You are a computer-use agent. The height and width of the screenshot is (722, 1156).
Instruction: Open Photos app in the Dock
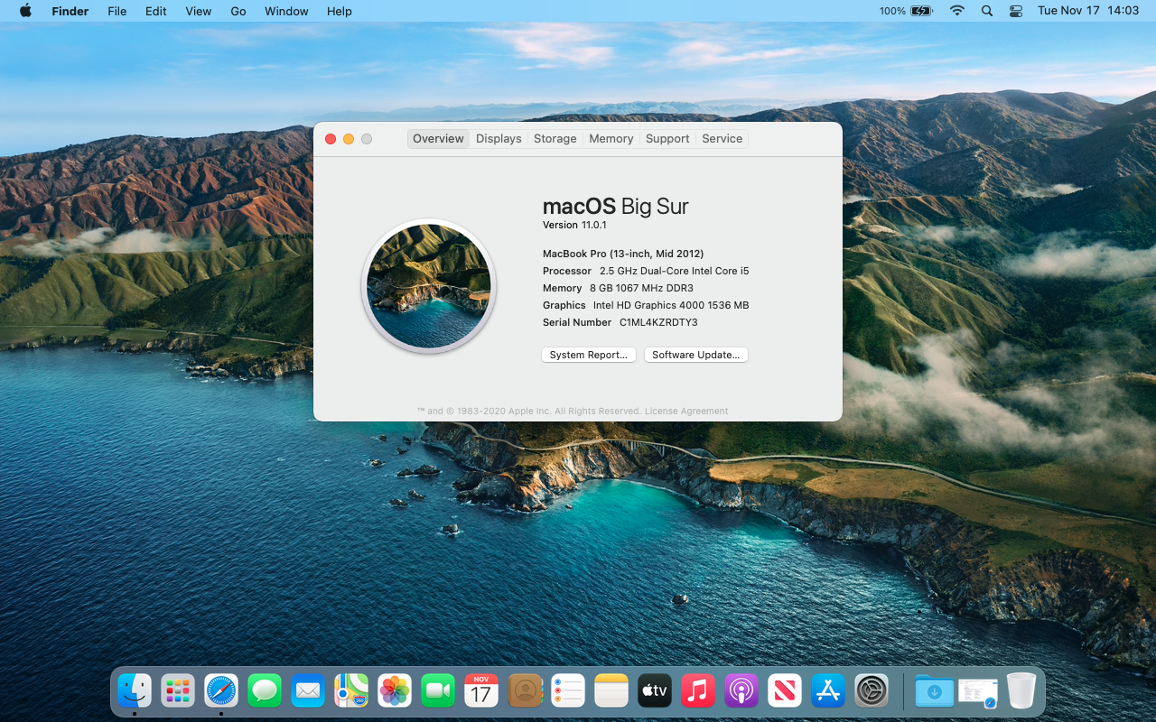click(395, 691)
